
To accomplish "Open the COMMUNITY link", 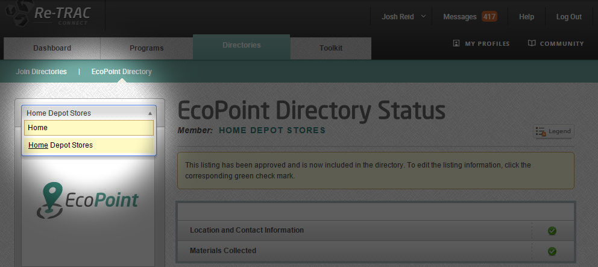I will [x=562, y=43].
